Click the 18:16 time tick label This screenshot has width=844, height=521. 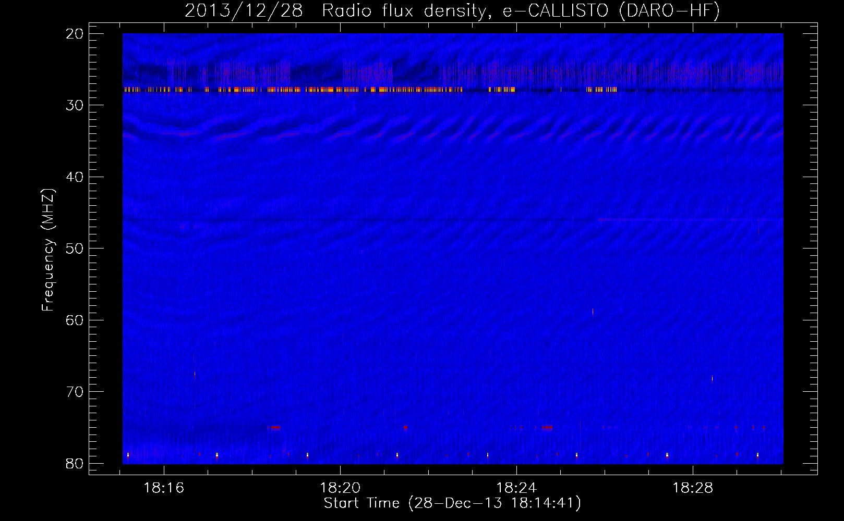164,488
